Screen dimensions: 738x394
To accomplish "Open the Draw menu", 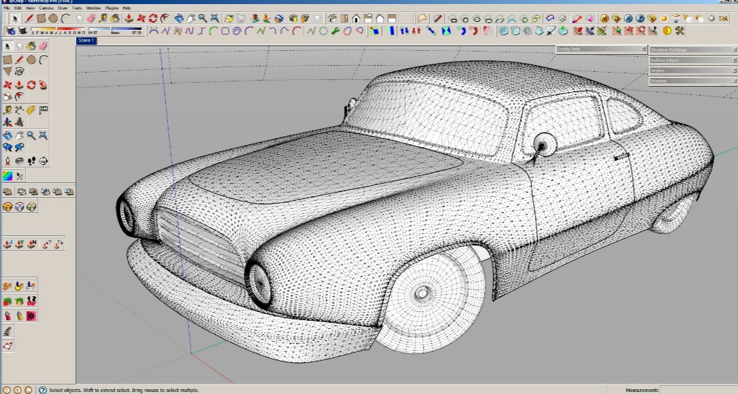I will pyautogui.click(x=62, y=8).
